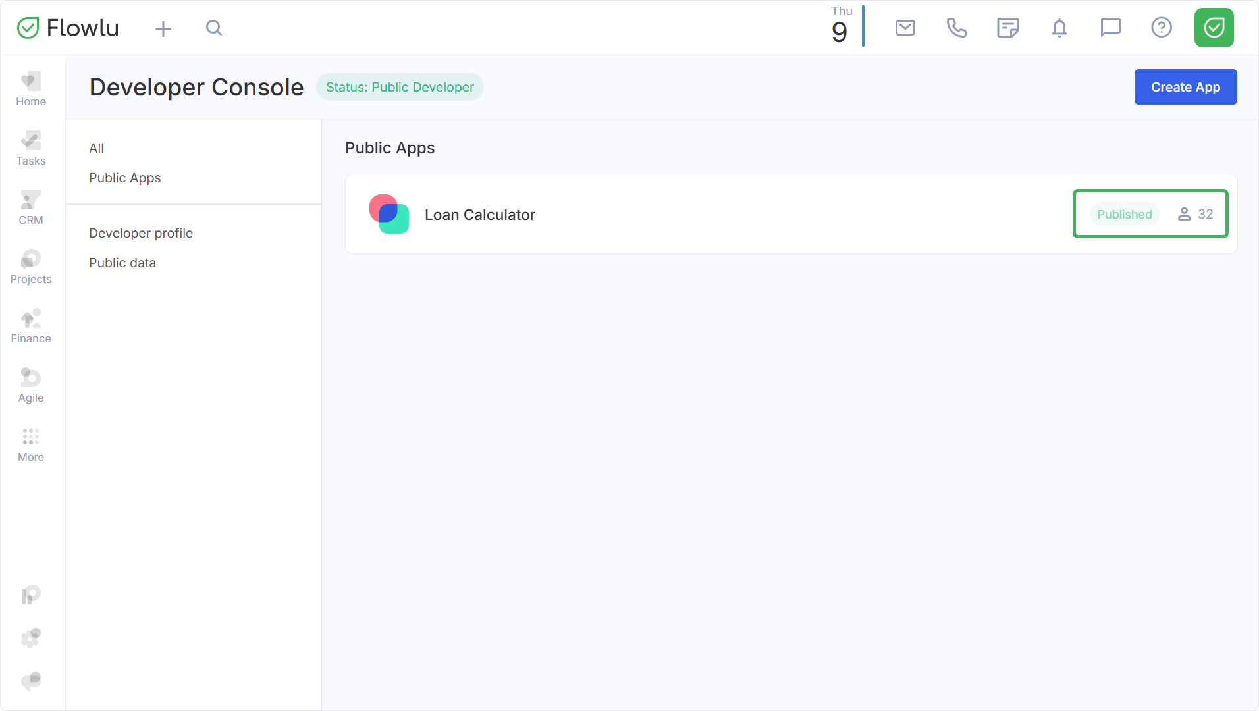Click the bottom sidebar P-shaped icon
Screen dimensions: 1259x711
[x=31, y=595]
